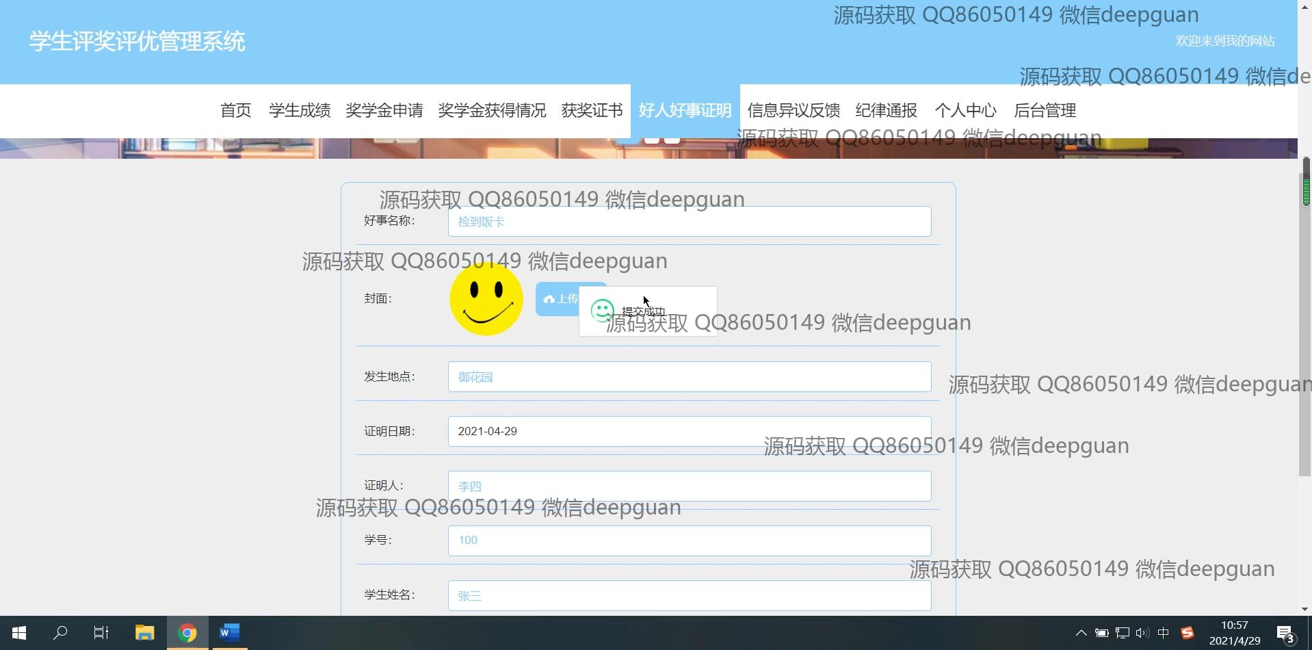Click the Sogou input tray icon
This screenshot has height=650, width=1312.
tap(1187, 633)
